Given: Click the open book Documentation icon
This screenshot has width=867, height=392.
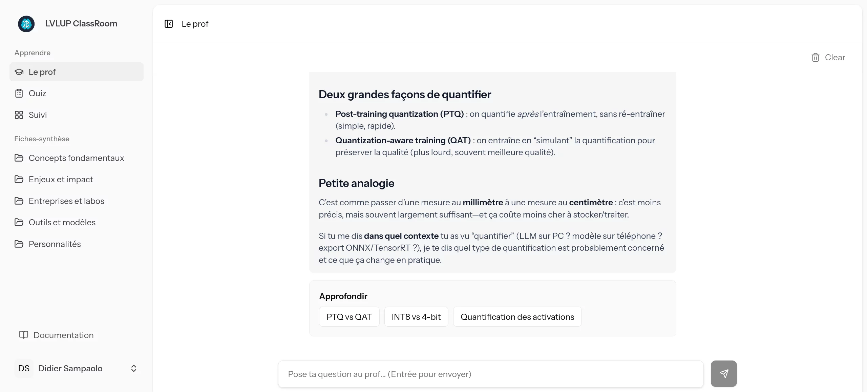Looking at the screenshot, I should (x=24, y=335).
